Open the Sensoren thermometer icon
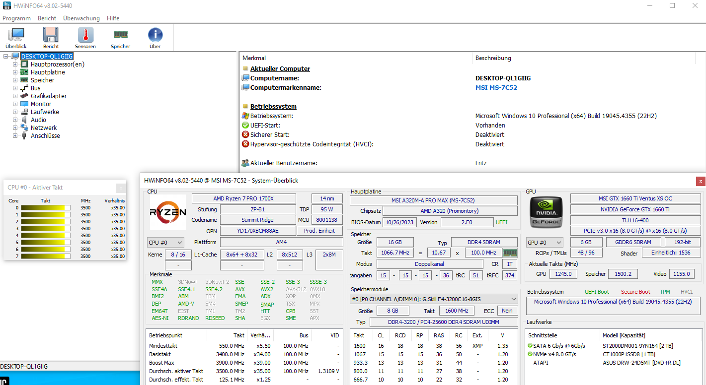Viewport: 706px width, 385px height. [85, 35]
